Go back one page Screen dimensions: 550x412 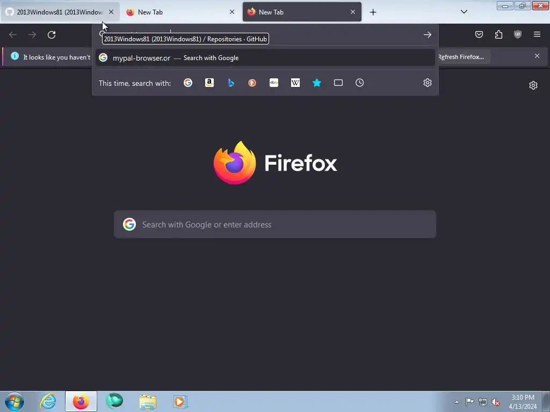tap(13, 35)
